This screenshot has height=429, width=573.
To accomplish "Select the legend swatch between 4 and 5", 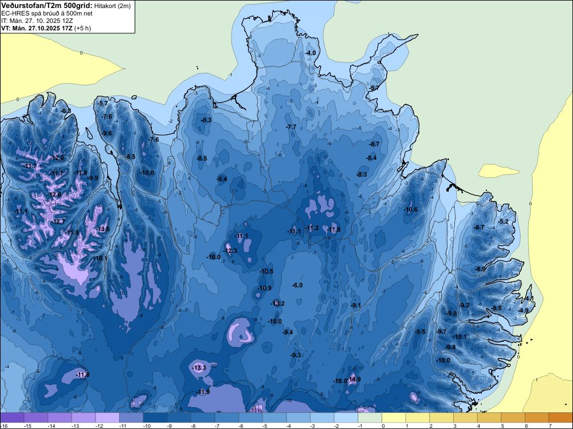I will point(490,418).
